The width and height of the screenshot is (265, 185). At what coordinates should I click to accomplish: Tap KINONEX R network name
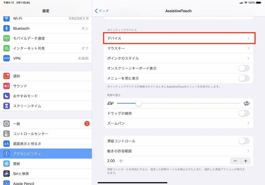(x=79, y=18)
